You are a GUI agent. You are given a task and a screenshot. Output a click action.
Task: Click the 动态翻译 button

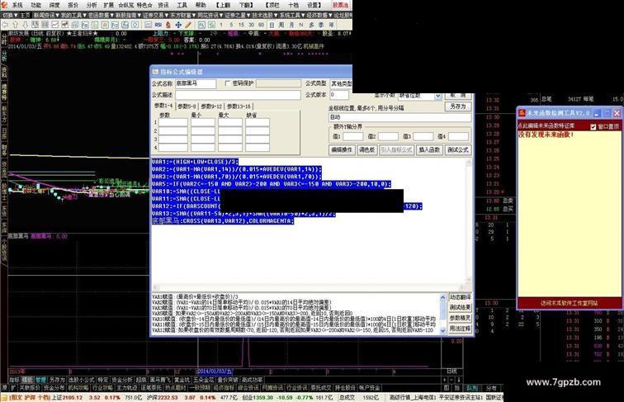460,297
